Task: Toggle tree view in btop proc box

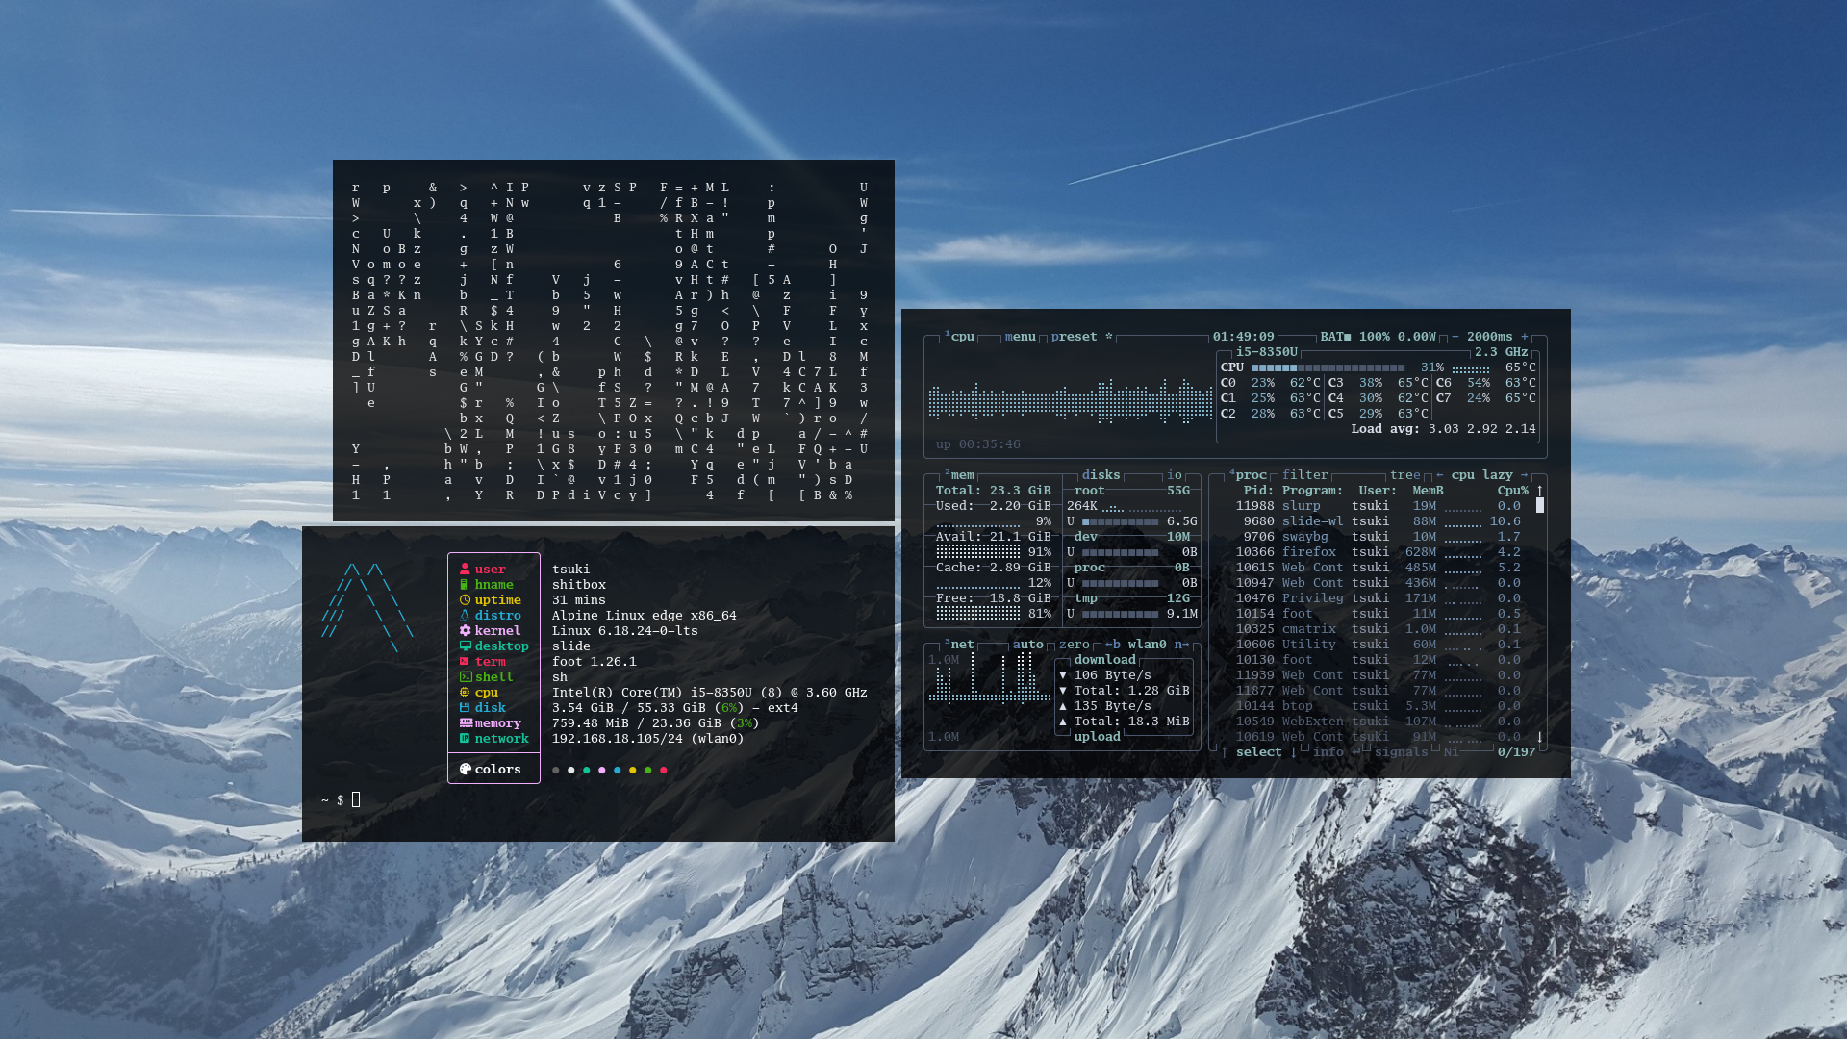Action: pyautogui.click(x=1404, y=475)
